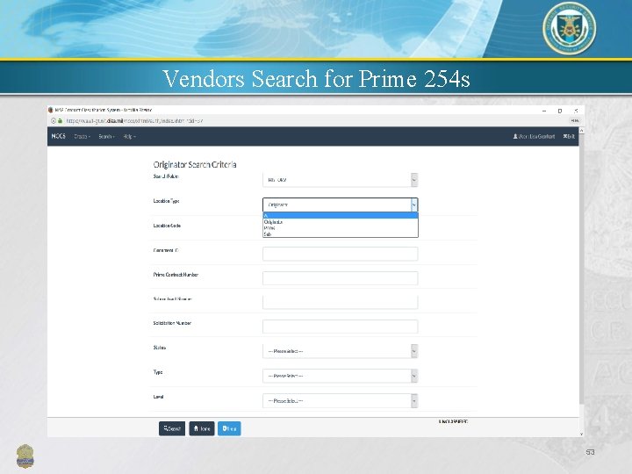The image size is (632, 474).
Task: Click the UNCLASSIFIED footer text
Action: [454, 421]
